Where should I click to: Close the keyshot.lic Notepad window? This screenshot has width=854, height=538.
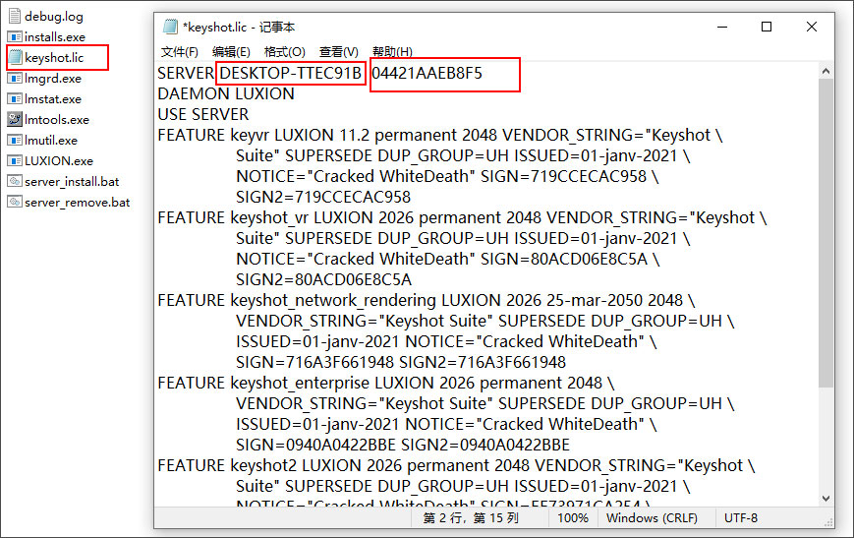click(812, 27)
